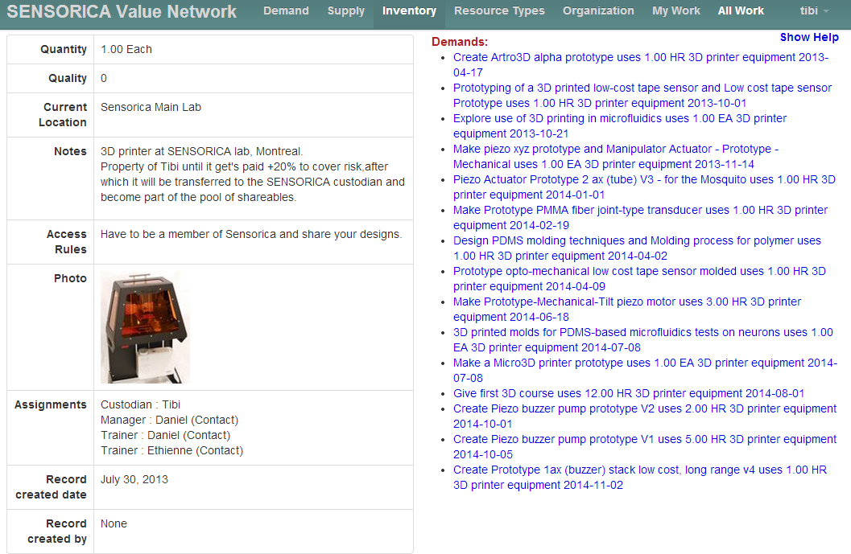Click 'Manager : Daniel (Contact)' assignment

point(169,420)
